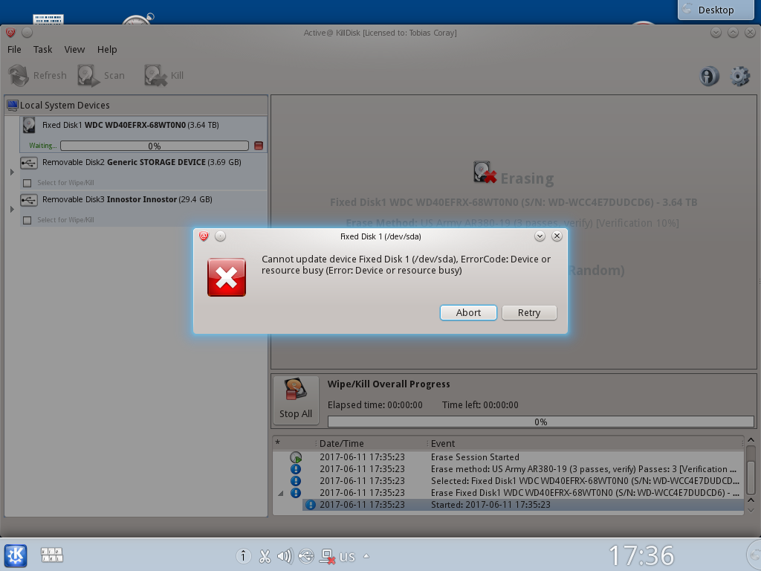This screenshot has height=571, width=761.
Task: Collapse the Erase Fixed Disk1 log entry
Action: coord(281,494)
